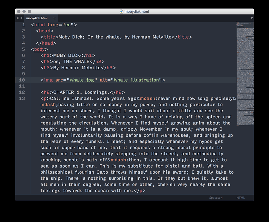Click the minimize window button
Viewport: 269px width, 222px height.
pos(24,11)
